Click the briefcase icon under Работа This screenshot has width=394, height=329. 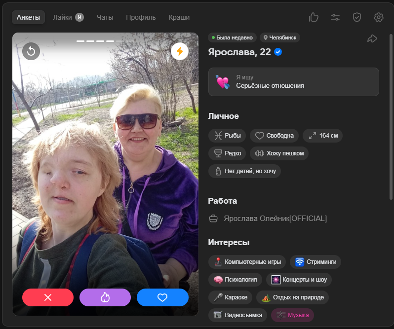(x=213, y=219)
